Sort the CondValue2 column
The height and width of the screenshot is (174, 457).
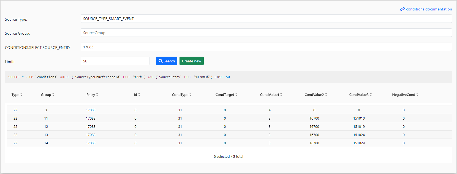(326, 95)
